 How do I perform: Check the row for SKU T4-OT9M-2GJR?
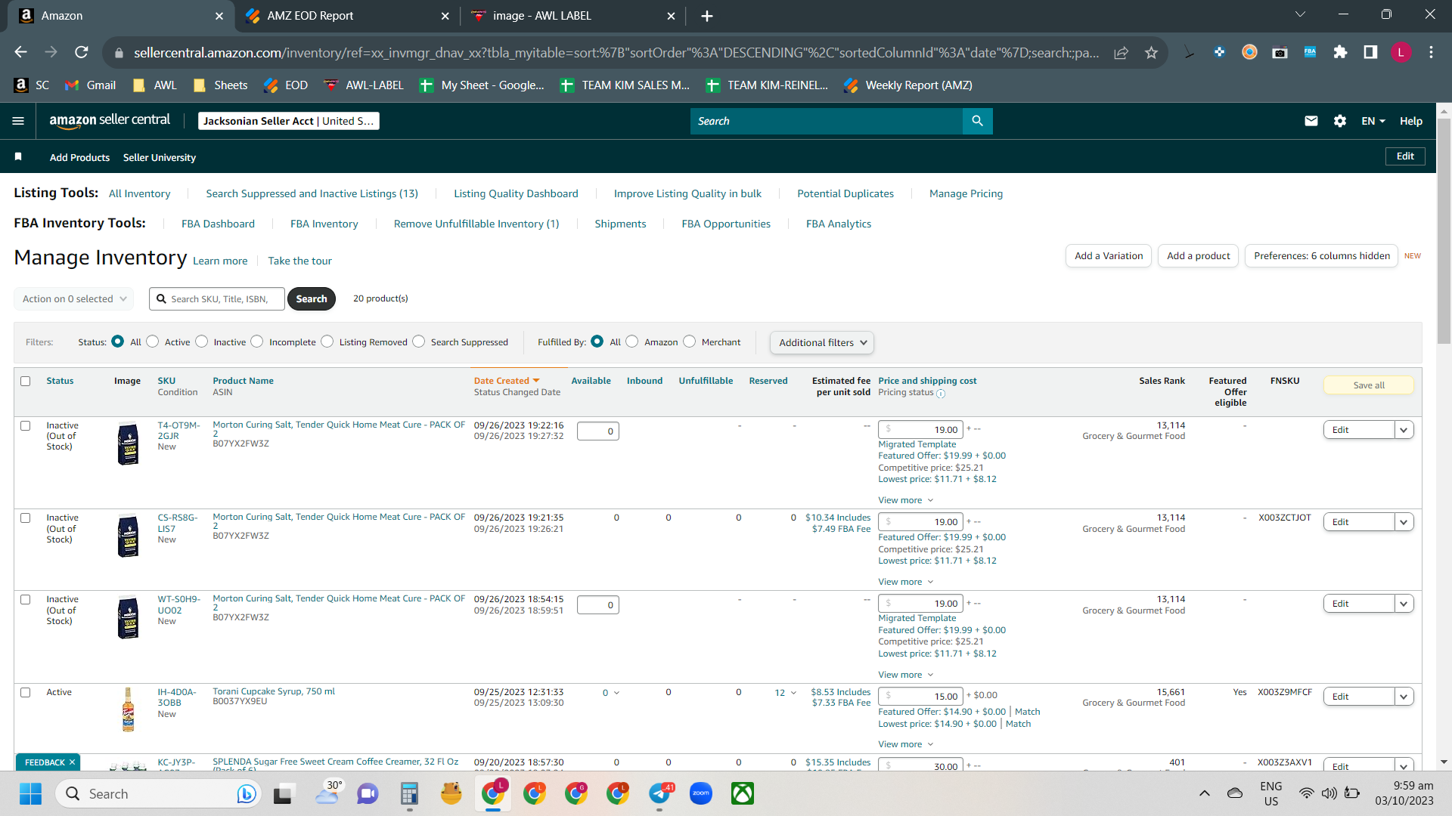(26, 426)
